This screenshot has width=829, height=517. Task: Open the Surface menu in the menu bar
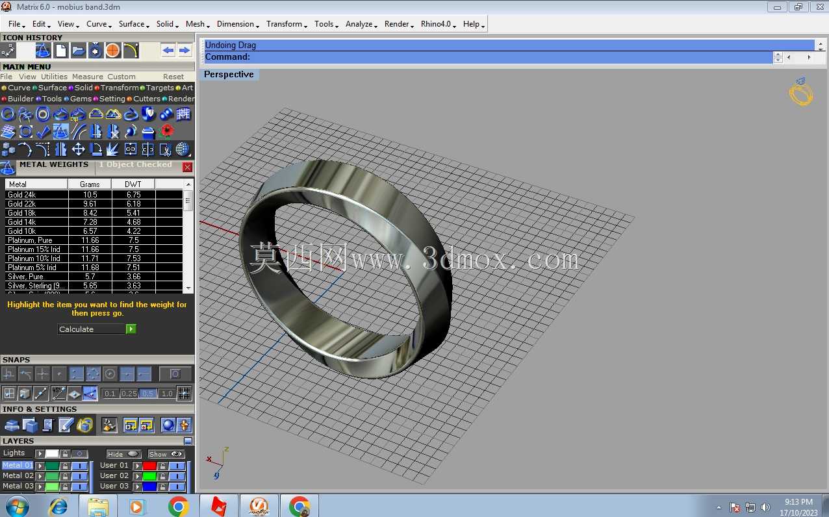134,24
